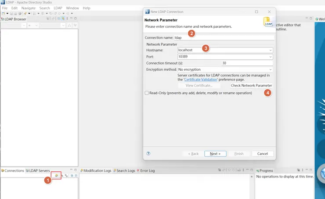Screen dimensions: 325x199
Task: Remove all finished operations in Progress panel
Action: click(x=299, y=170)
